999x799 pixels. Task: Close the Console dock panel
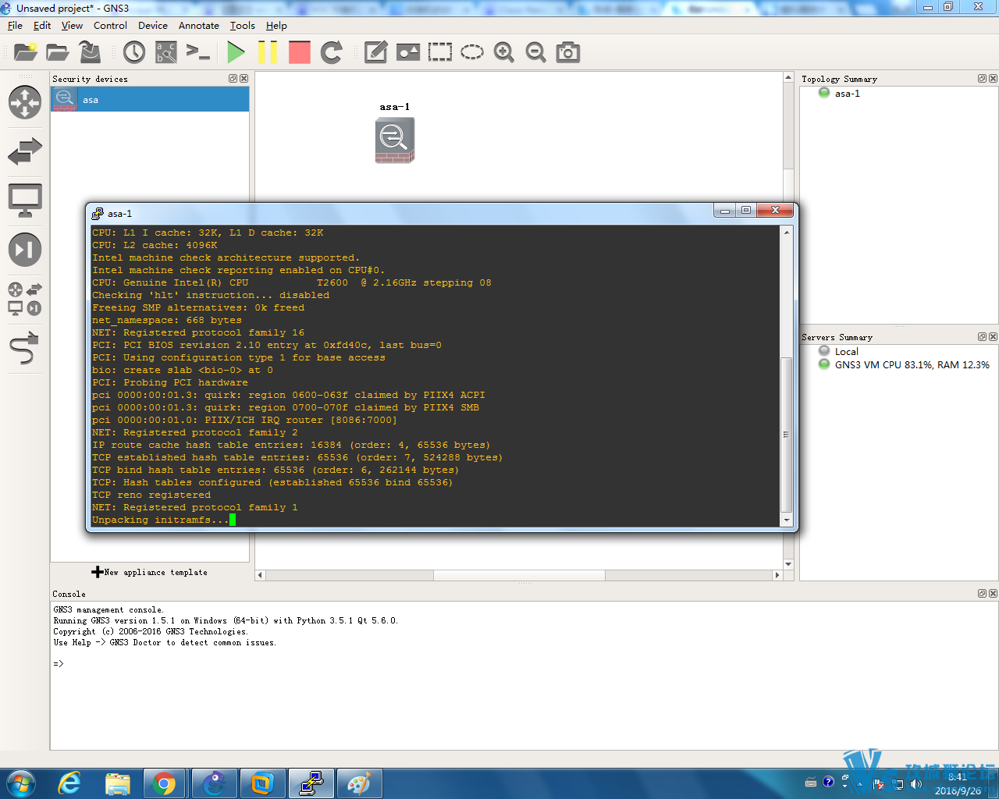click(x=993, y=594)
